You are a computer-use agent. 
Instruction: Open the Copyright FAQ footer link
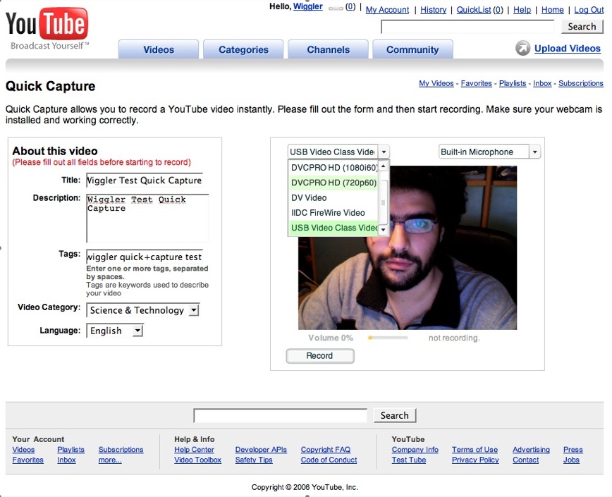click(x=326, y=450)
